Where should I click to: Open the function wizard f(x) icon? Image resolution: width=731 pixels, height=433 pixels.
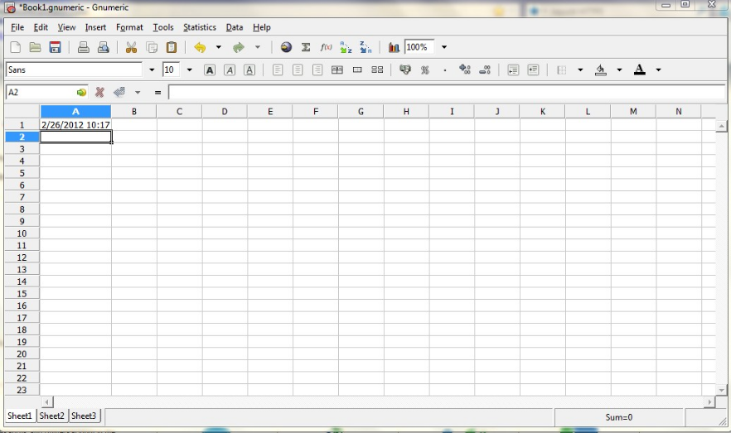(x=326, y=48)
